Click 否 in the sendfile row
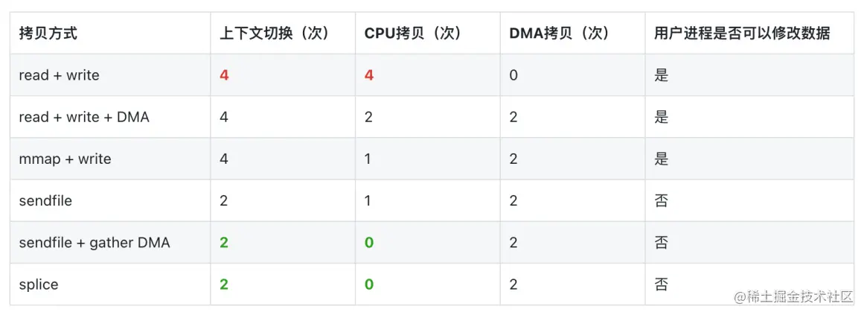This screenshot has width=864, height=315. pos(661,200)
